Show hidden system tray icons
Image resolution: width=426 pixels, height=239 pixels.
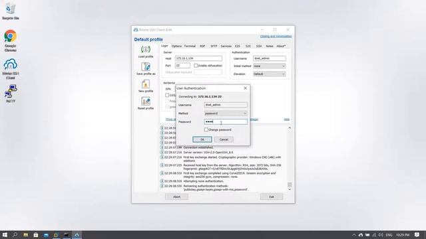coord(353,235)
